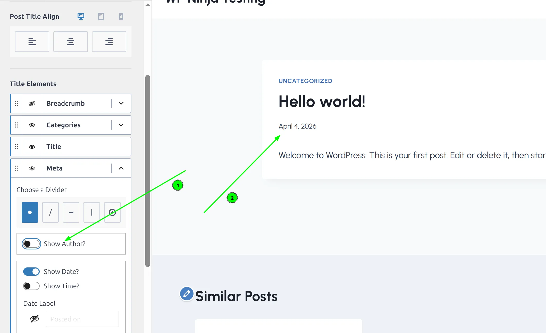Expand the Breadcrumb settings chevron
The image size is (546, 333).
coord(121,103)
